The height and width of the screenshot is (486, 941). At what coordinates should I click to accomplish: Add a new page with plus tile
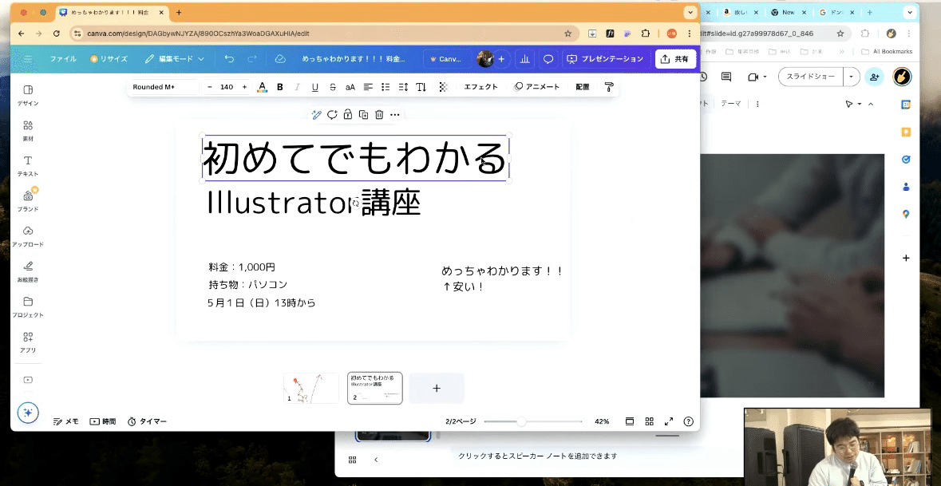(437, 388)
